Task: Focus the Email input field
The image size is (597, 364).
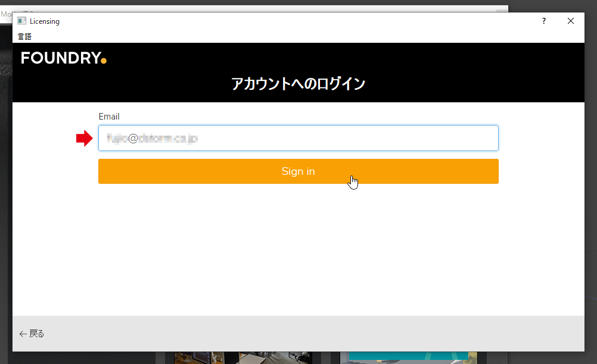Action: tap(298, 138)
